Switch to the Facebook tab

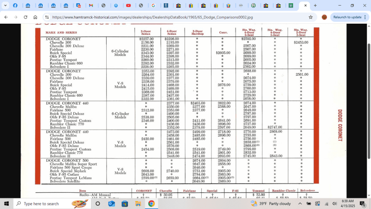coord(15,6)
